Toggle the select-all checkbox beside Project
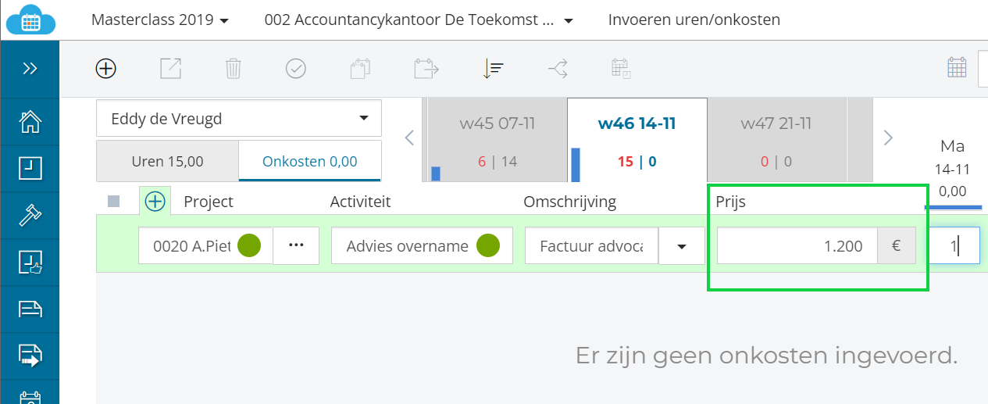Screen dimensions: 988x404 point(114,202)
